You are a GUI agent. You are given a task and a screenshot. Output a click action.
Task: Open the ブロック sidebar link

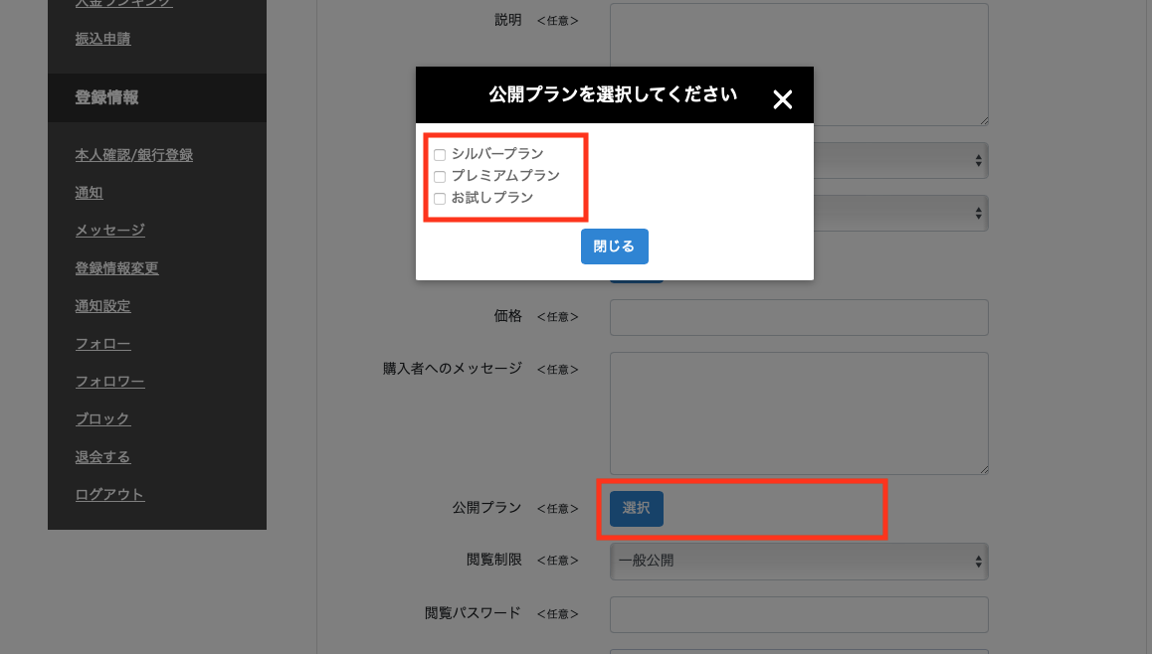(102, 419)
